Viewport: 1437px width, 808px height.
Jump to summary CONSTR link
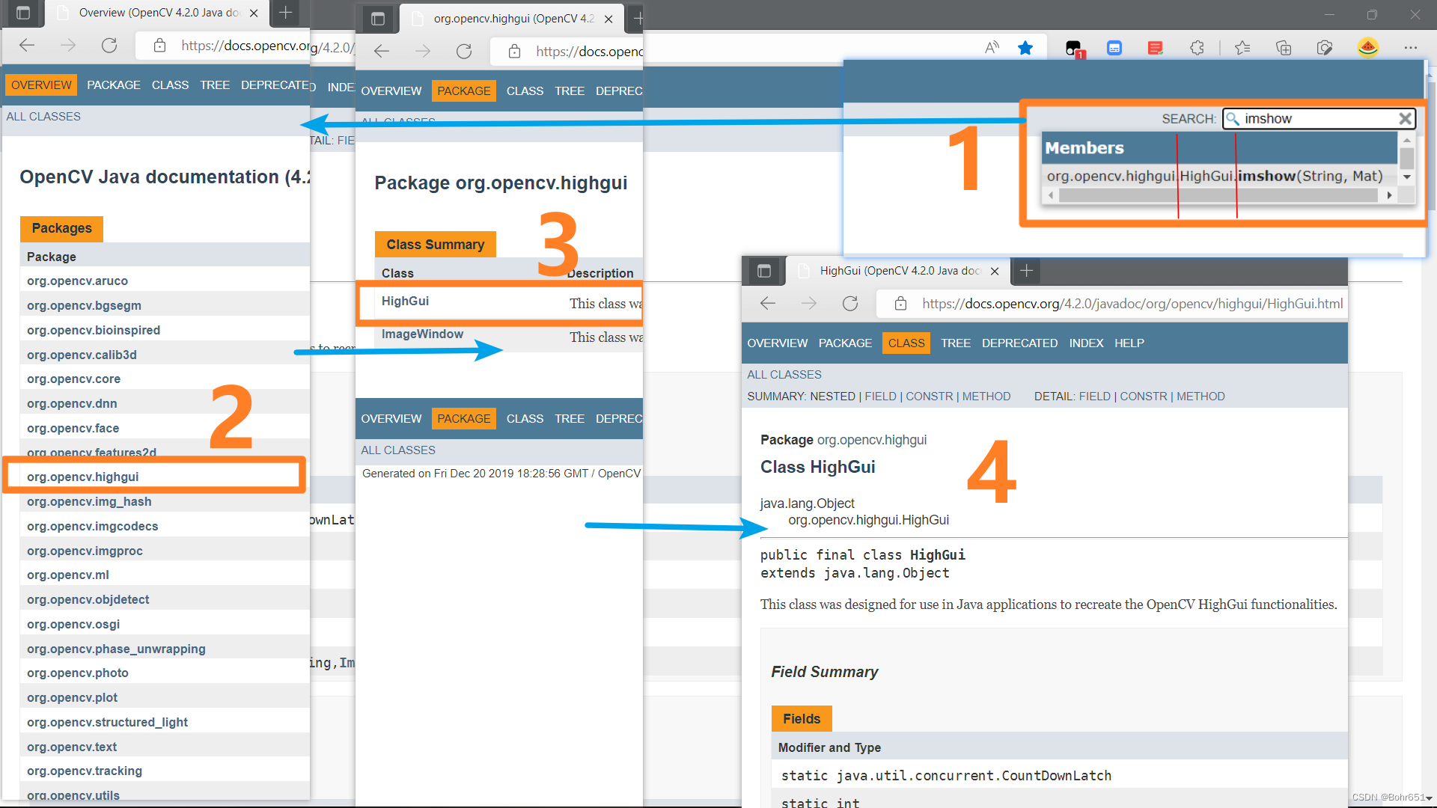point(929,396)
